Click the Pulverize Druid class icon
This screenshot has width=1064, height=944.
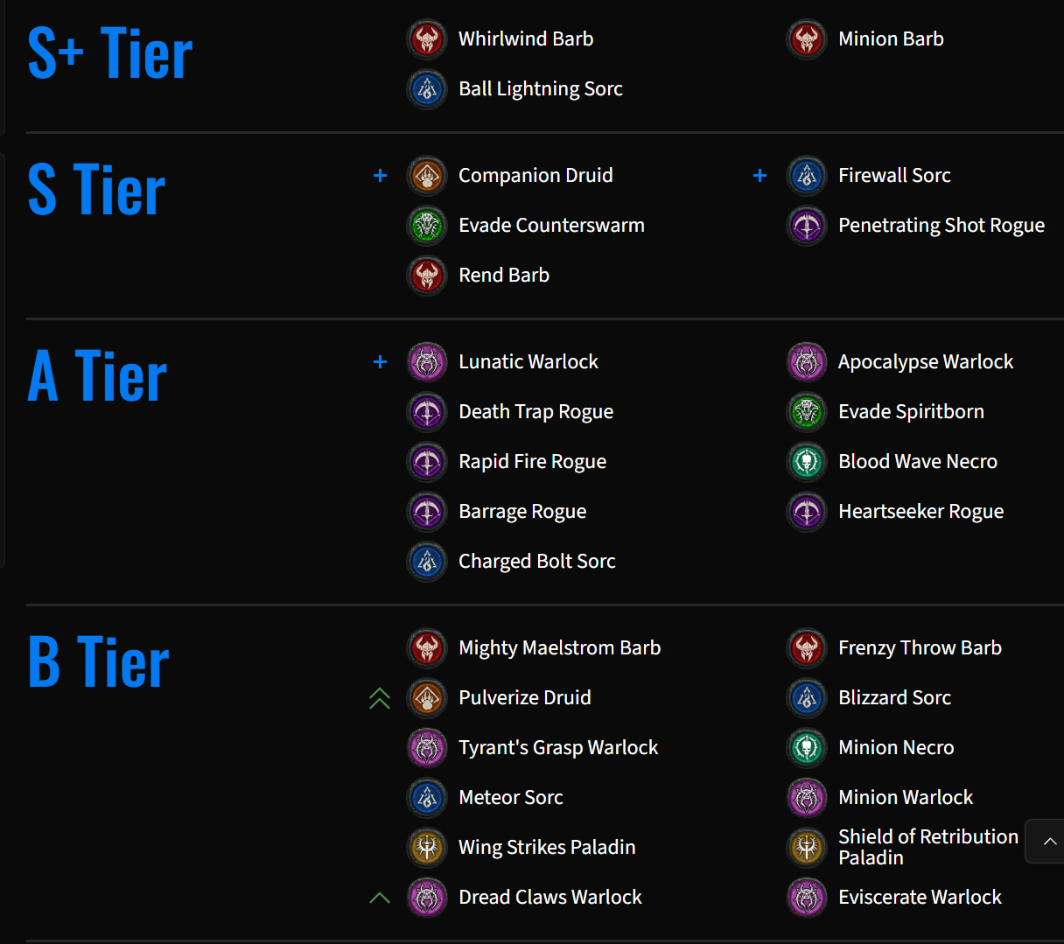[427, 698]
